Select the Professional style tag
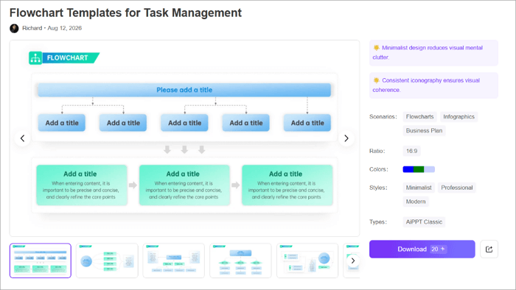This screenshot has width=516, height=290. (x=457, y=188)
